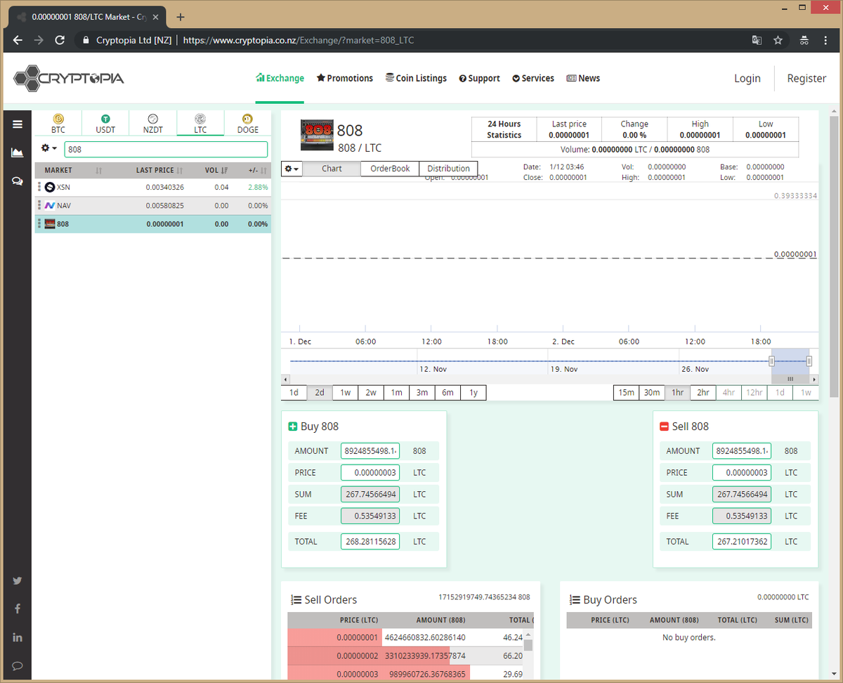The height and width of the screenshot is (683, 843).
Task: Visit Cryptopia's Facebook page from sidebar
Action: [18, 609]
